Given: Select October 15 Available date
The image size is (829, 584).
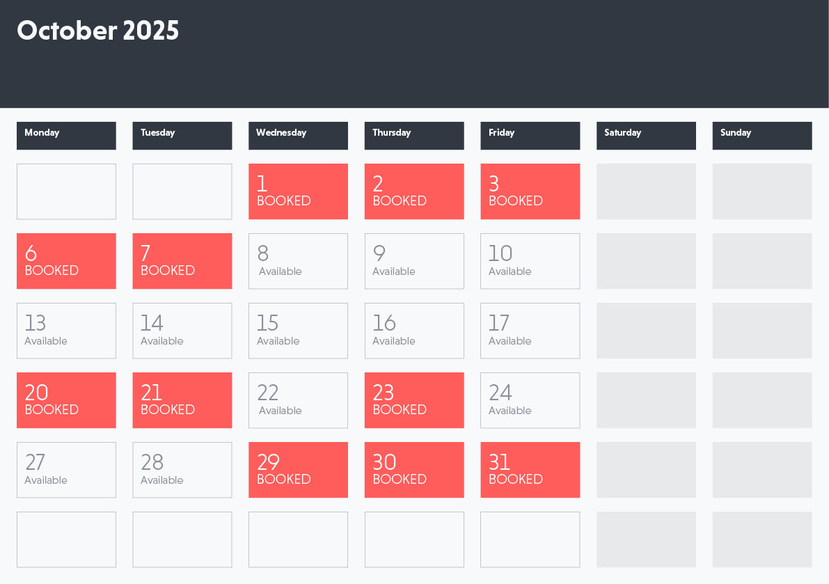Looking at the screenshot, I should click(298, 331).
